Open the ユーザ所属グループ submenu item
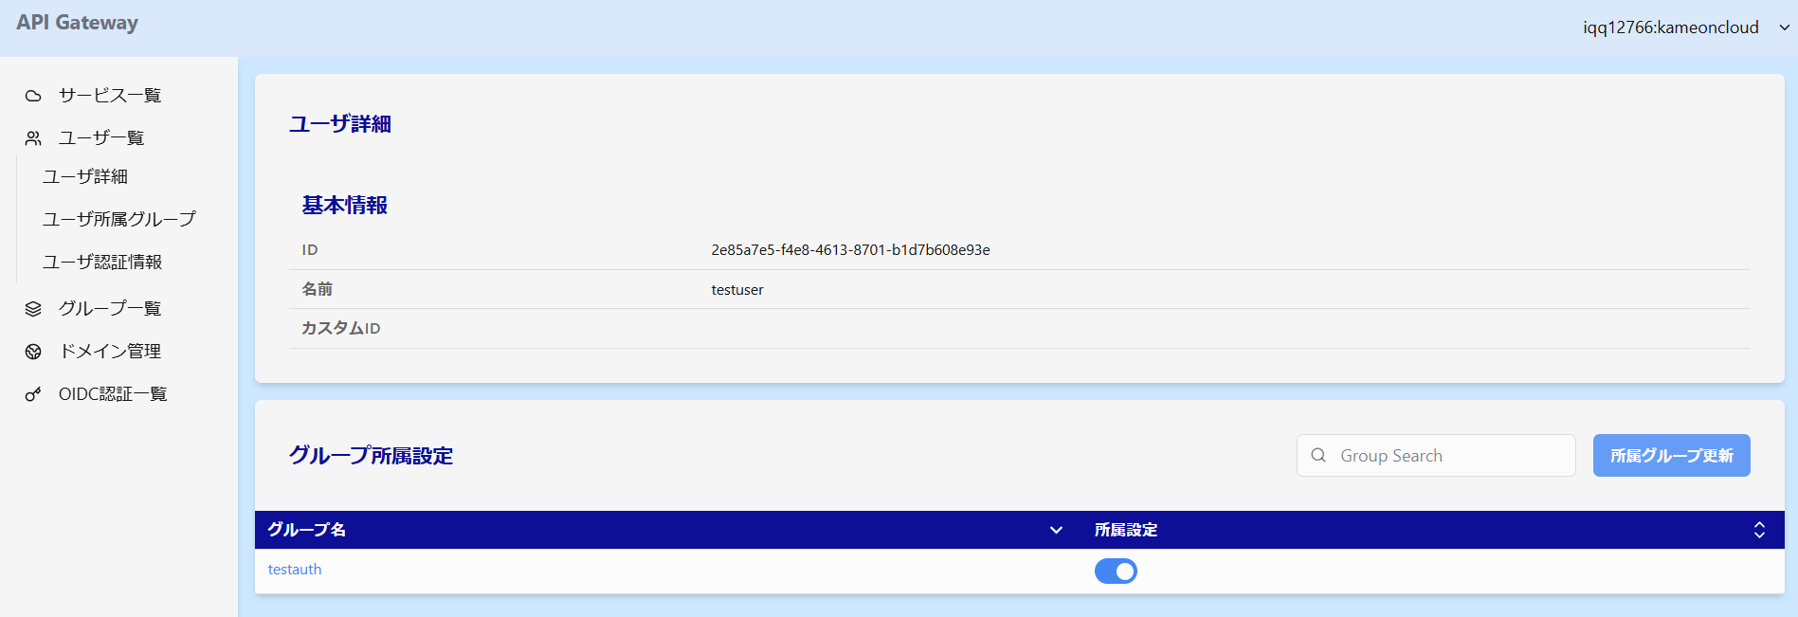Viewport: 1798px width, 617px height. point(119,219)
